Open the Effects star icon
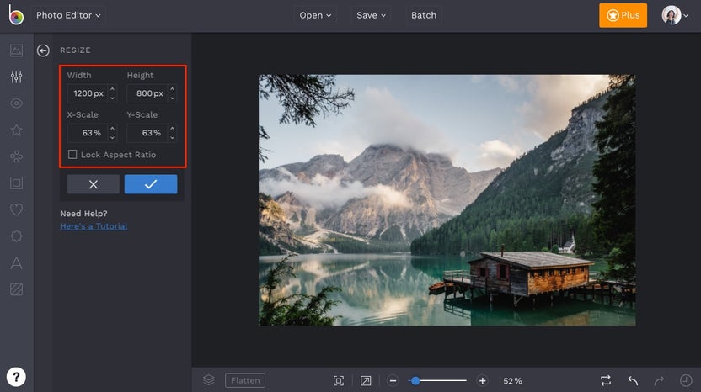The width and height of the screenshot is (701, 392). [17, 130]
